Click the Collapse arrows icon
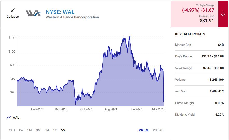Viewport: 229px width, 140px height. [13, 10]
